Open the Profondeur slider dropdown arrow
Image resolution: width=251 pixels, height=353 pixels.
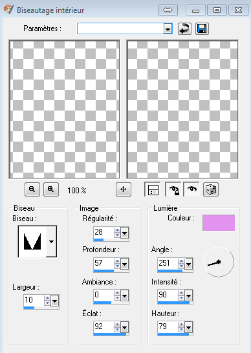[x=124, y=264]
